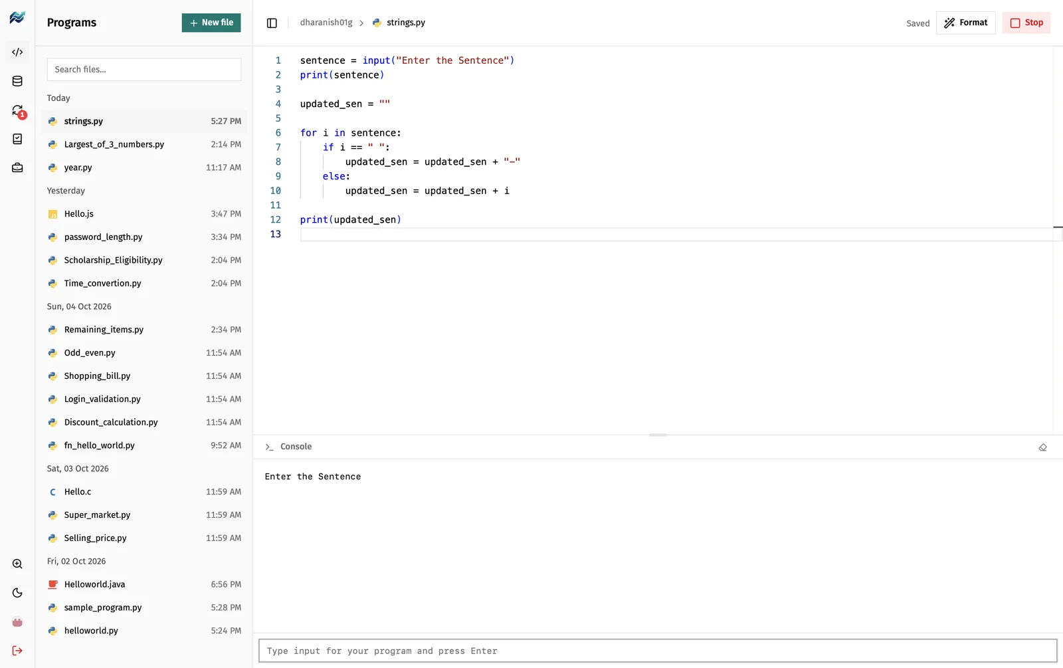Open the briefcase icon in sidebar
This screenshot has height=668, width=1063.
[x=17, y=168]
